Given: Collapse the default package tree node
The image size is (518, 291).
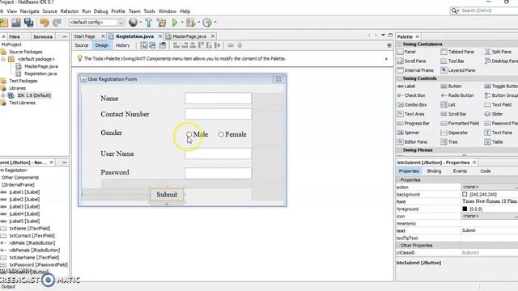Looking at the screenshot, I should point(3,59).
